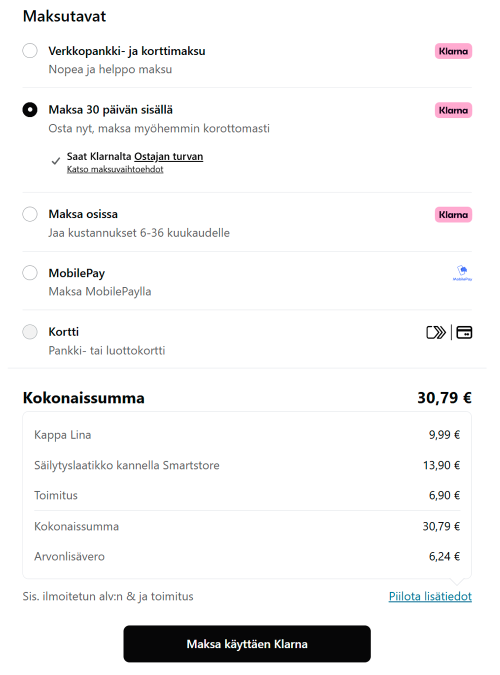This screenshot has width=500, height=675.
Task: Click the contactless payment icon in Kortti row
Action: [435, 332]
